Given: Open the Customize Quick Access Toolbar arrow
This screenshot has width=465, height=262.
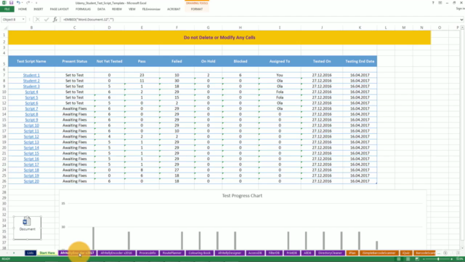Looking at the screenshot, I should click(x=36, y=3).
